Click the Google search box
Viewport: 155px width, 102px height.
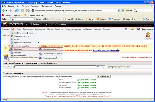click(x=143, y=11)
